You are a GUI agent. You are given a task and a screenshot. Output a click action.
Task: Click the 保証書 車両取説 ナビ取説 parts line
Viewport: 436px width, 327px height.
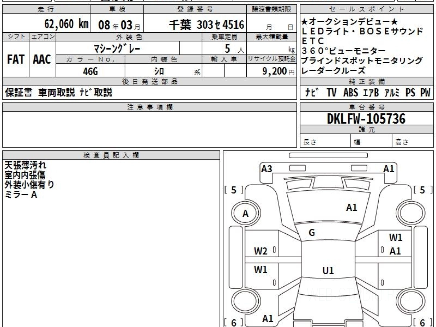coord(58,93)
